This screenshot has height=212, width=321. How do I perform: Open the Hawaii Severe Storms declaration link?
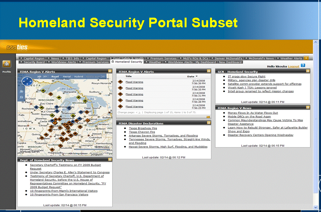[168, 146]
